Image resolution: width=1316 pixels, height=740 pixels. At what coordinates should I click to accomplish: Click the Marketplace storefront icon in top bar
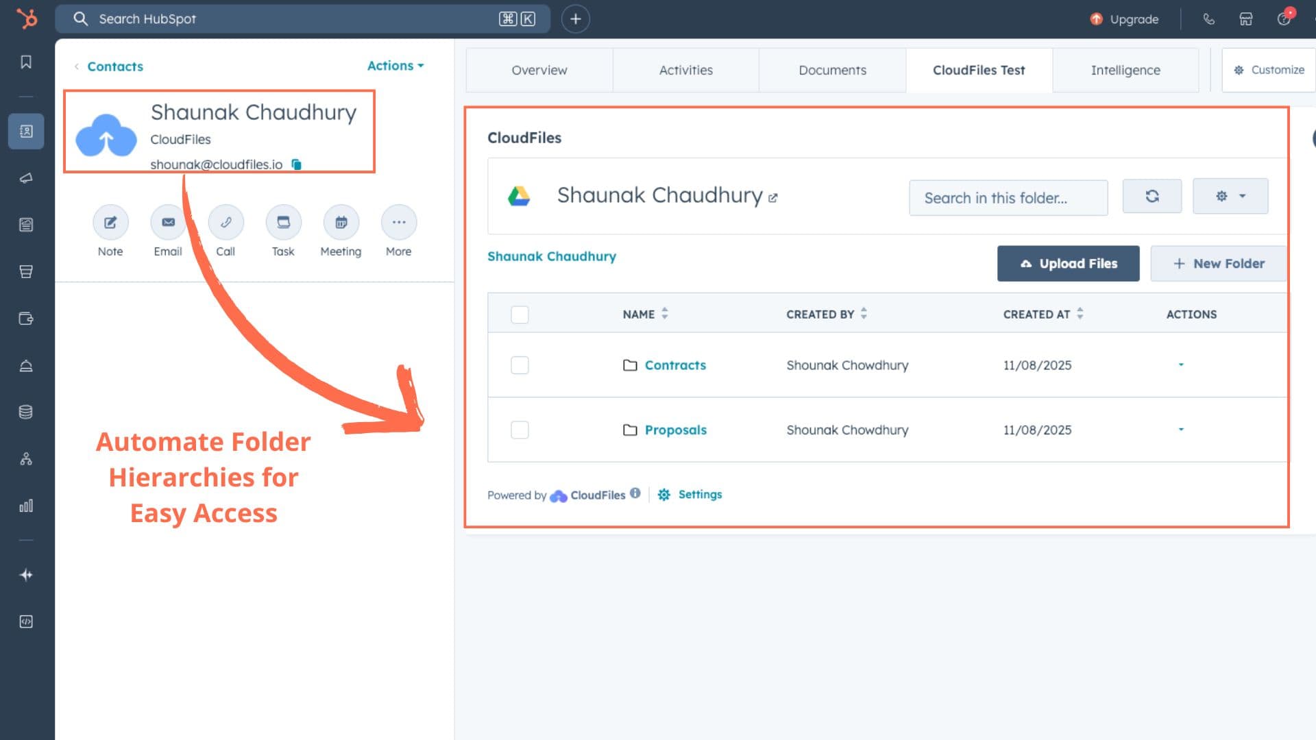(1245, 18)
